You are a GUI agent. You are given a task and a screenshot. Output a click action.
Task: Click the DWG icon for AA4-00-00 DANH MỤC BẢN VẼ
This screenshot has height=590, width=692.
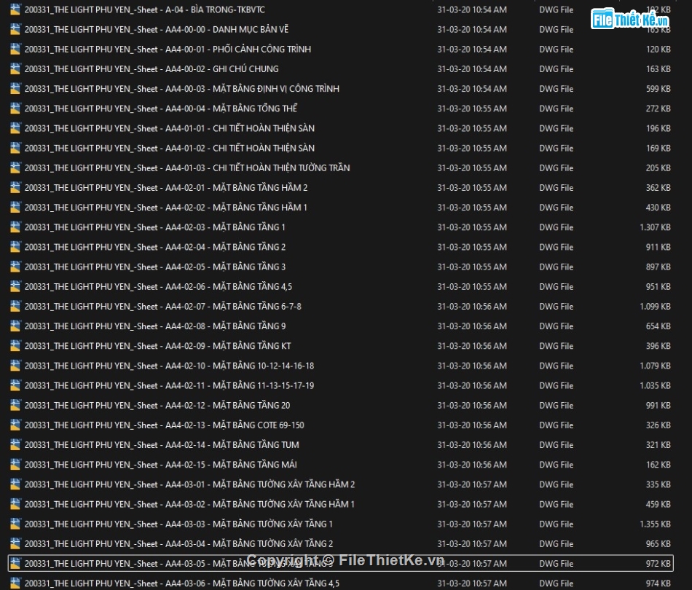tap(15, 30)
